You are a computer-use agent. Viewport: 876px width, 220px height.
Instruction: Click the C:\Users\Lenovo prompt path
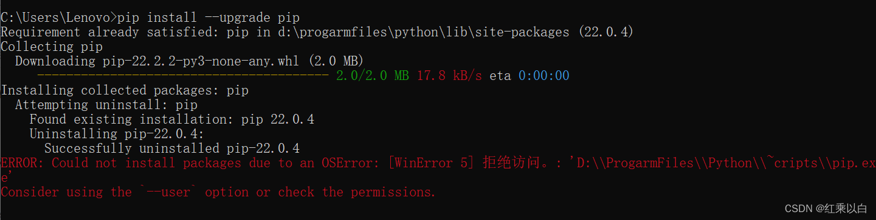[x=55, y=17]
